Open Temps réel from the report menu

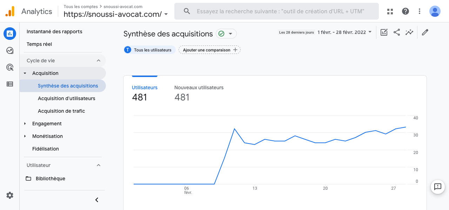click(39, 44)
